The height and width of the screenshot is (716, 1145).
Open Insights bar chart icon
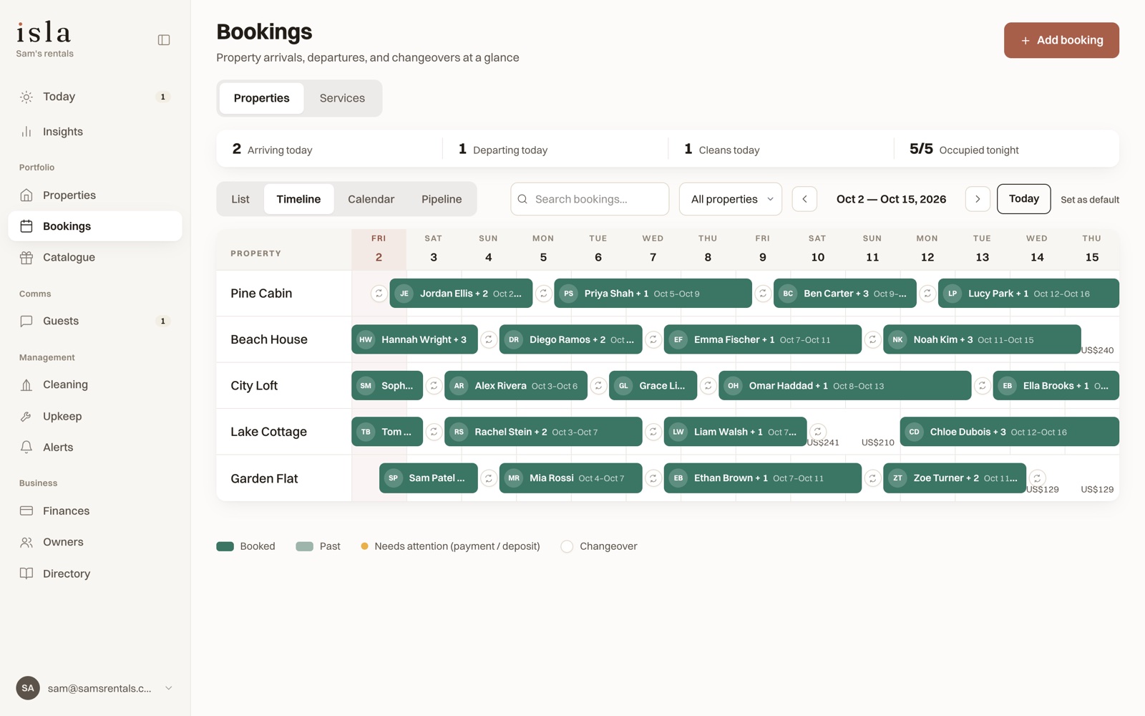click(x=26, y=132)
